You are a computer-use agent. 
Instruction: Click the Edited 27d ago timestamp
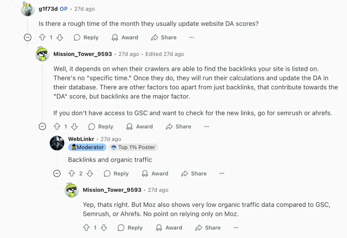165,54
